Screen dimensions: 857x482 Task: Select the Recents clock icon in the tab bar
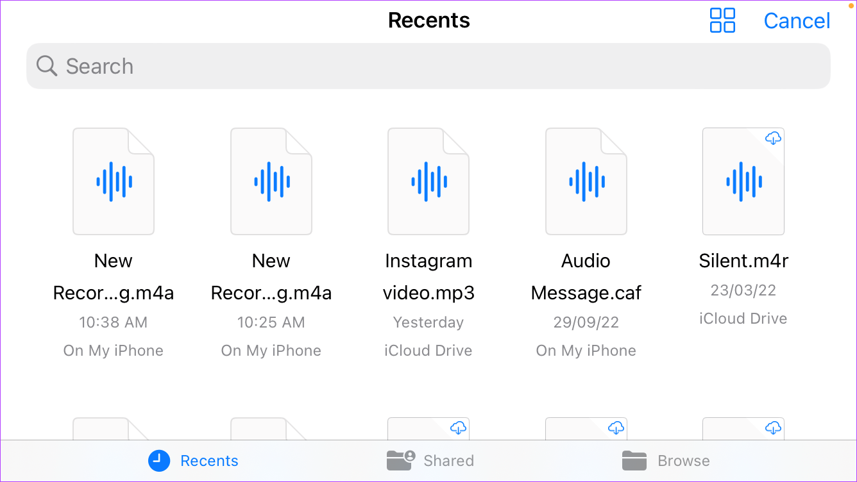click(159, 460)
